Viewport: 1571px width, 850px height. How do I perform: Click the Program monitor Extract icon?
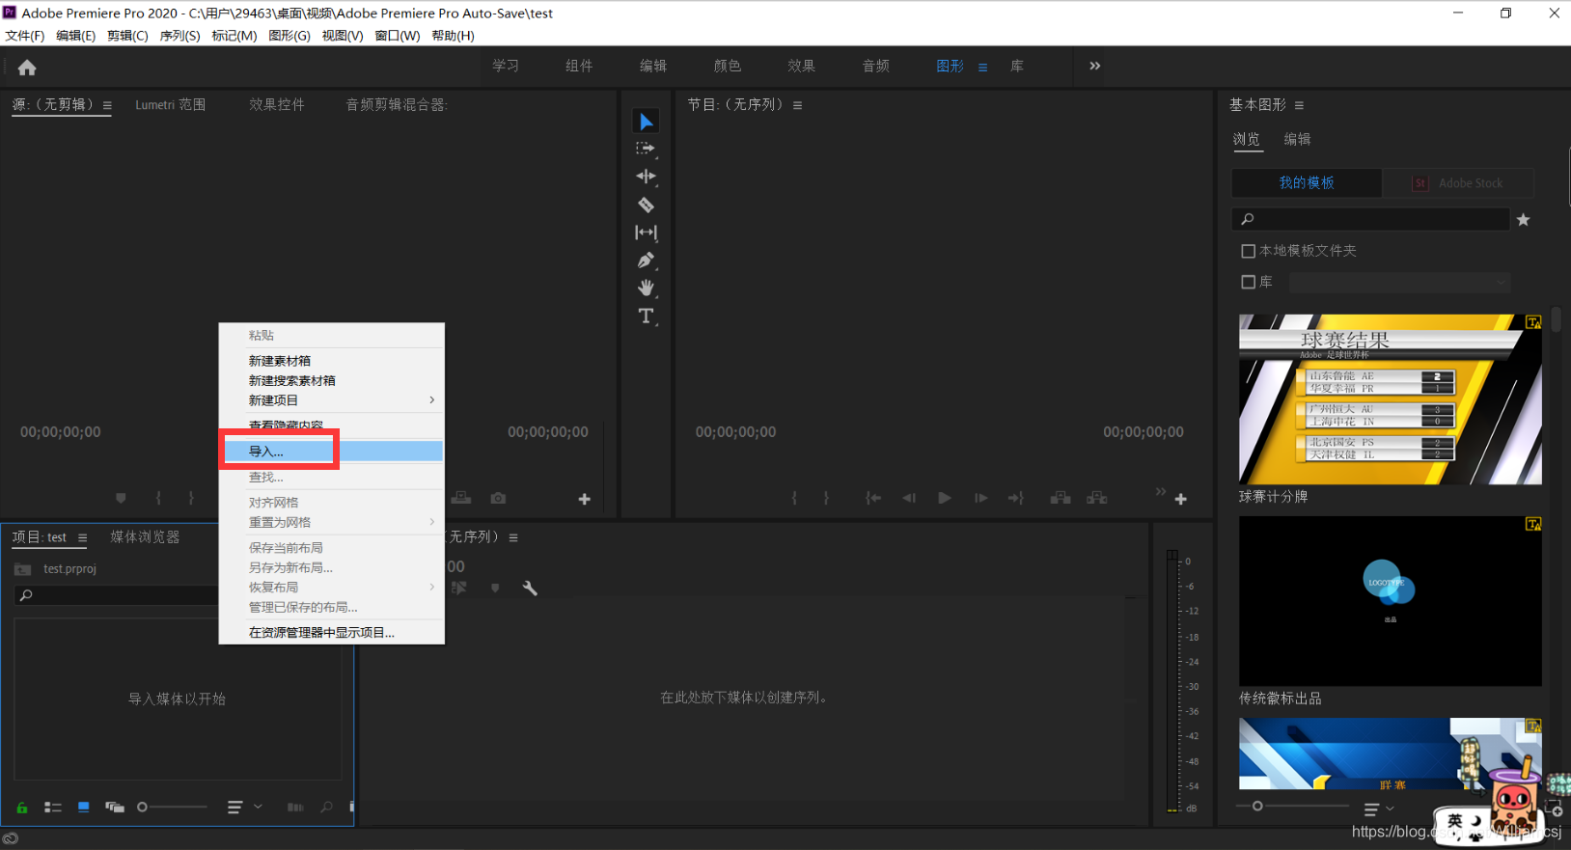[1097, 498]
